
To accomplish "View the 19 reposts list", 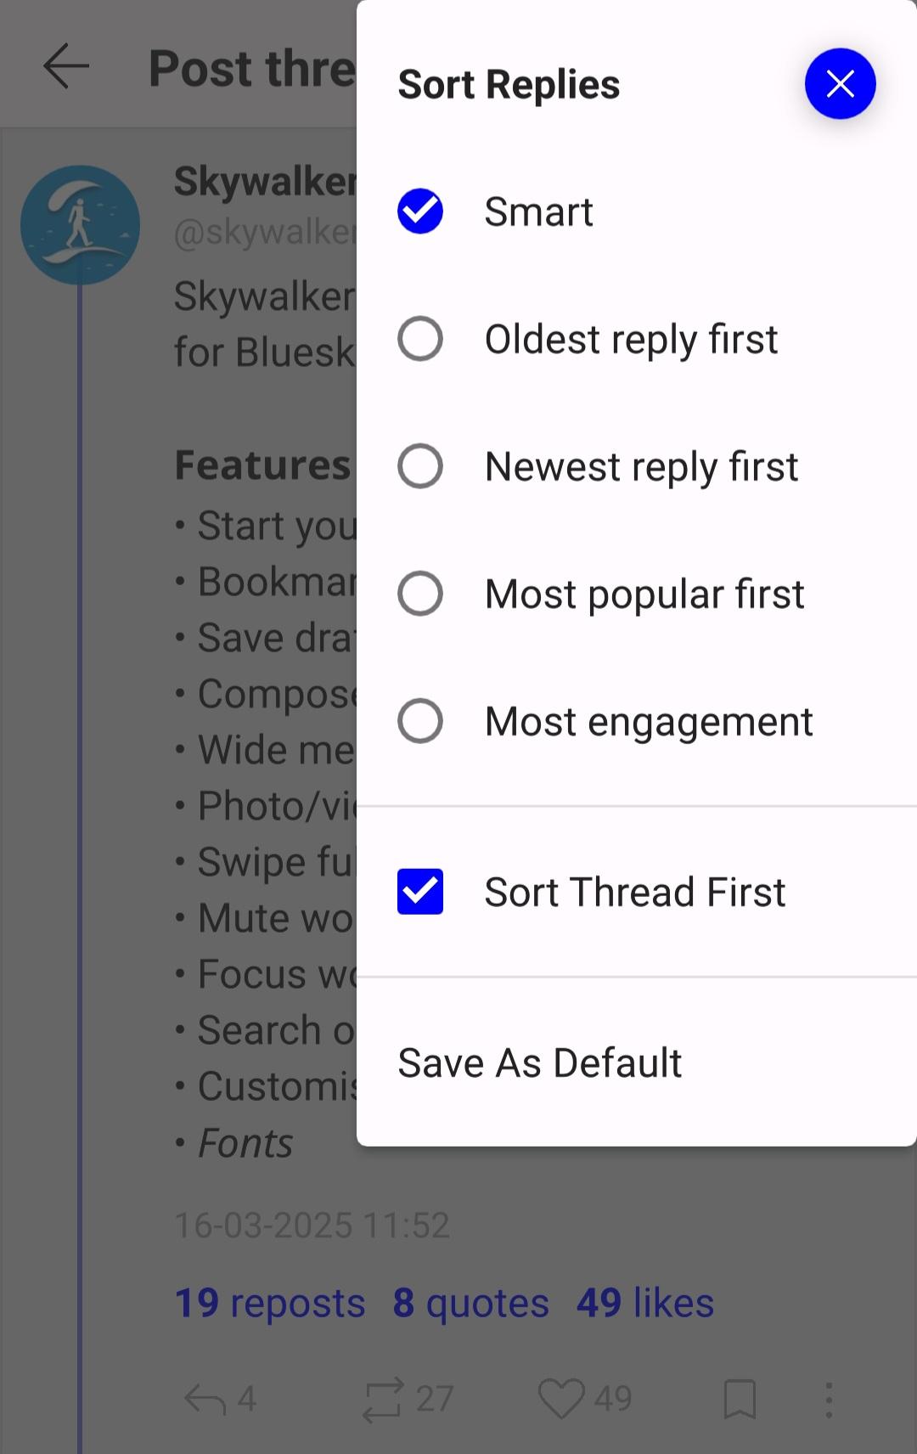I will pos(269,1303).
